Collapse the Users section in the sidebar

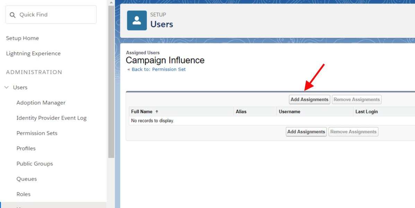pos(6,87)
